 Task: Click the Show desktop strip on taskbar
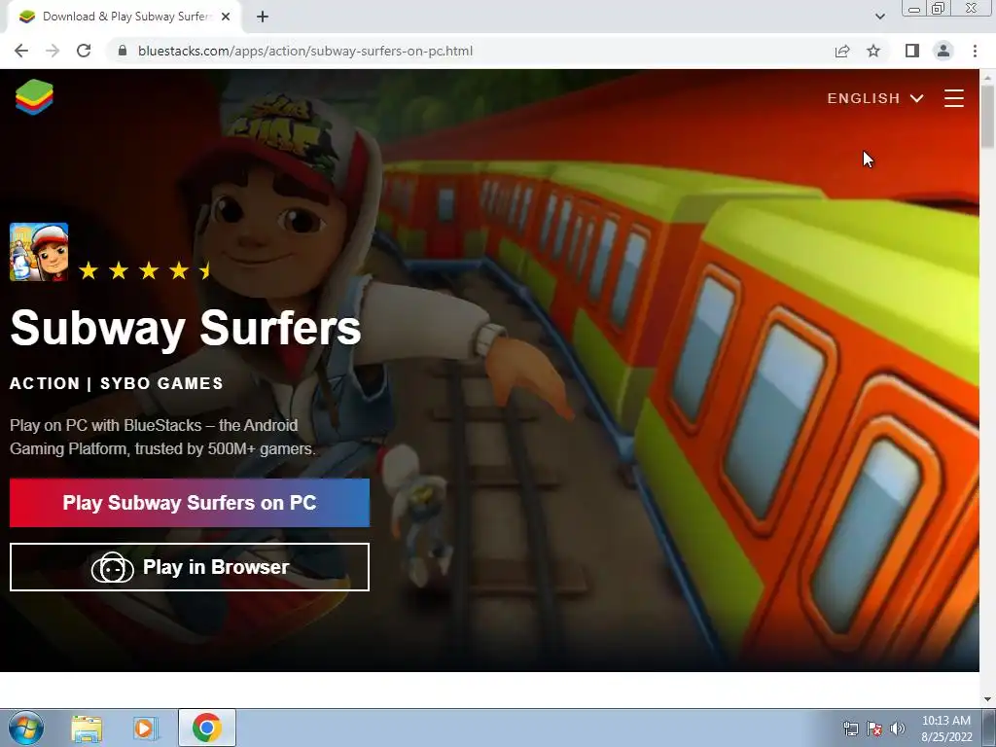coord(989,728)
